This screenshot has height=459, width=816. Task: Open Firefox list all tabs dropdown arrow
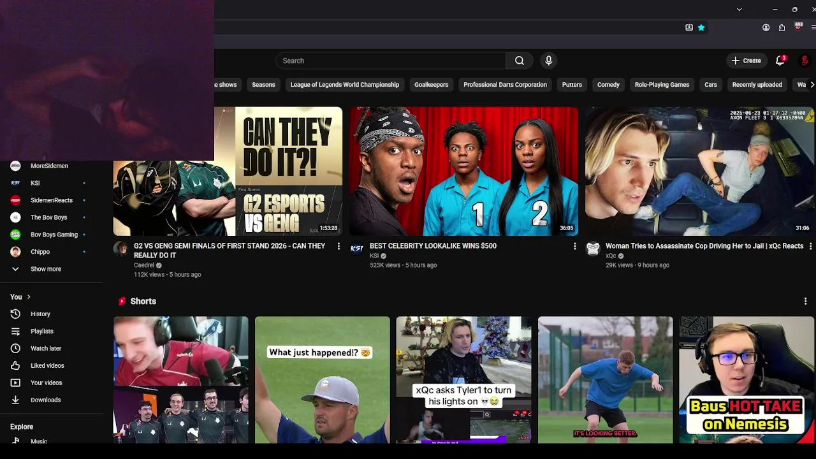pos(739,9)
